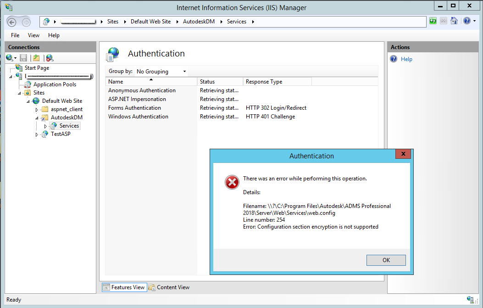The image size is (483, 308).
Task: Click AutodeskDM in the address breadcrumb
Action: (x=199, y=22)
